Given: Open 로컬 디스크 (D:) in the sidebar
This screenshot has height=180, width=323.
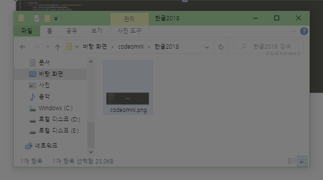Looking at the screenshot, I should click(x=59, y=119).
